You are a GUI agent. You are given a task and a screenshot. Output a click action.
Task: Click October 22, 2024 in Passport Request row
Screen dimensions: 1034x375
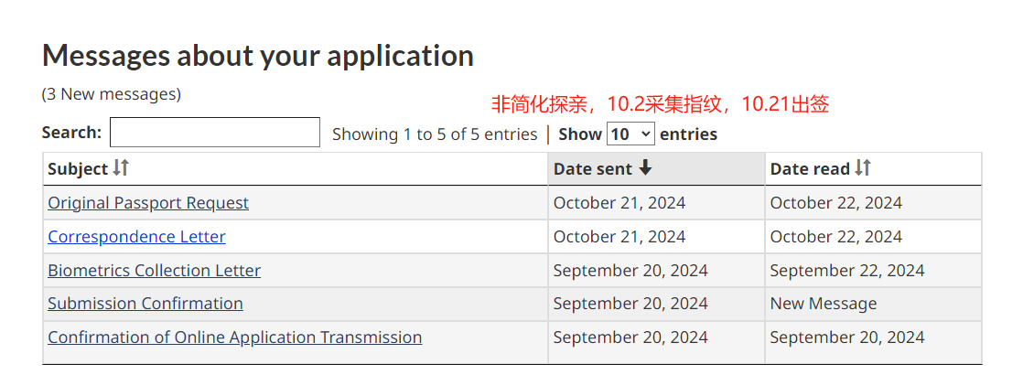[x=835, y=203]
